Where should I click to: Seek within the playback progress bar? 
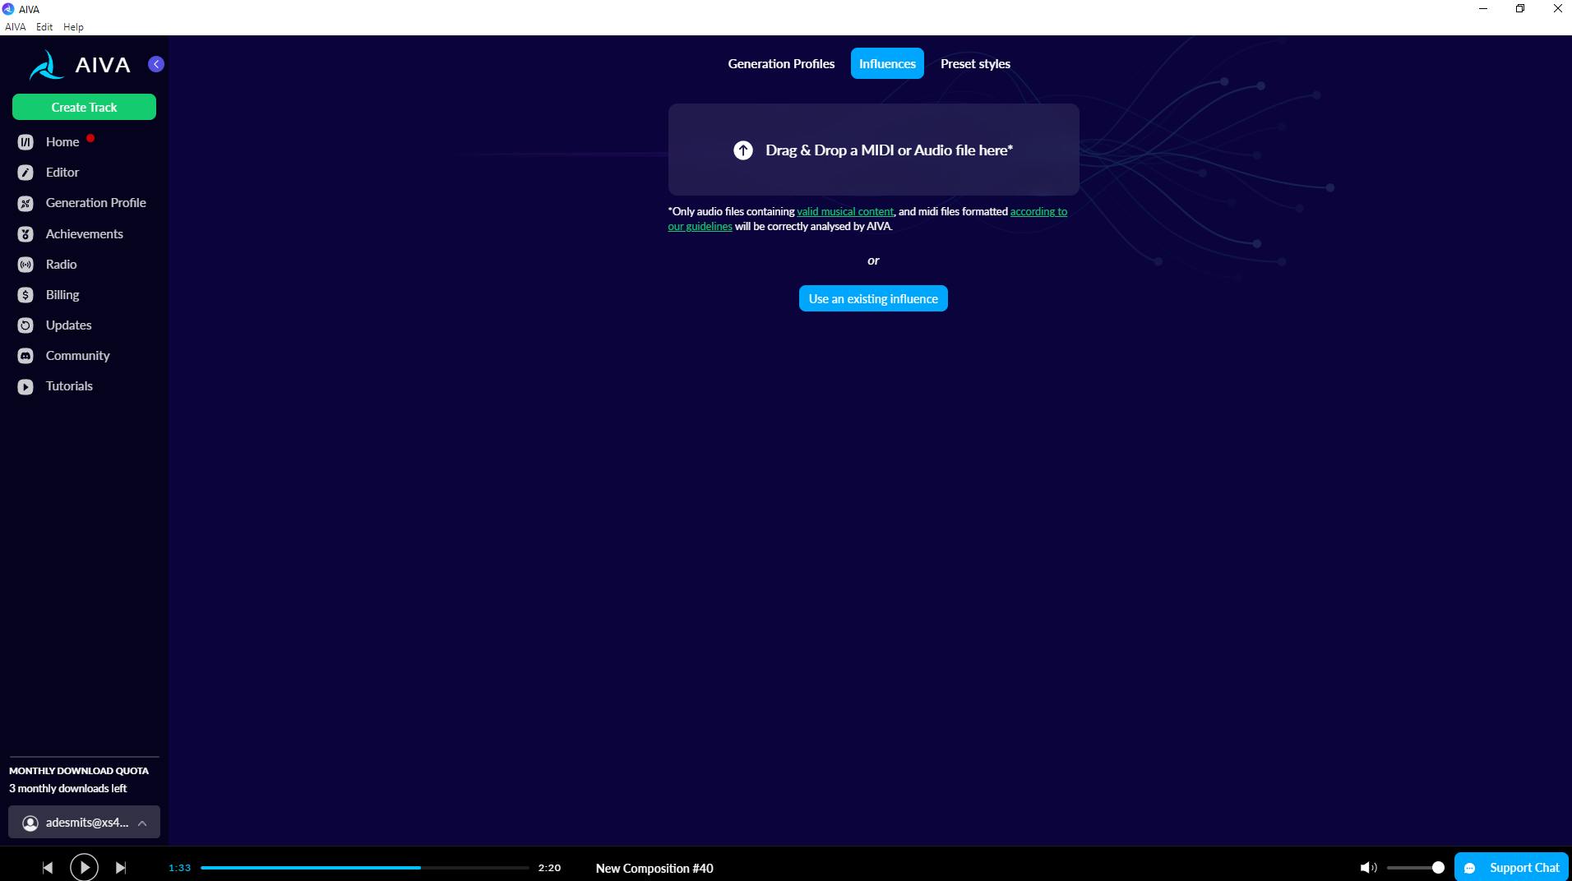click(x=365, y=868)
